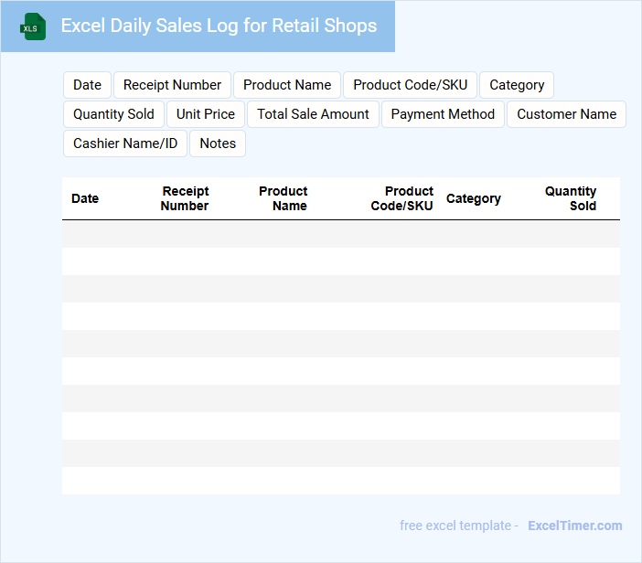The height and width of the screenshot is (563, 642).
Task: Select the Notes tag
Action: click(218, 143)
